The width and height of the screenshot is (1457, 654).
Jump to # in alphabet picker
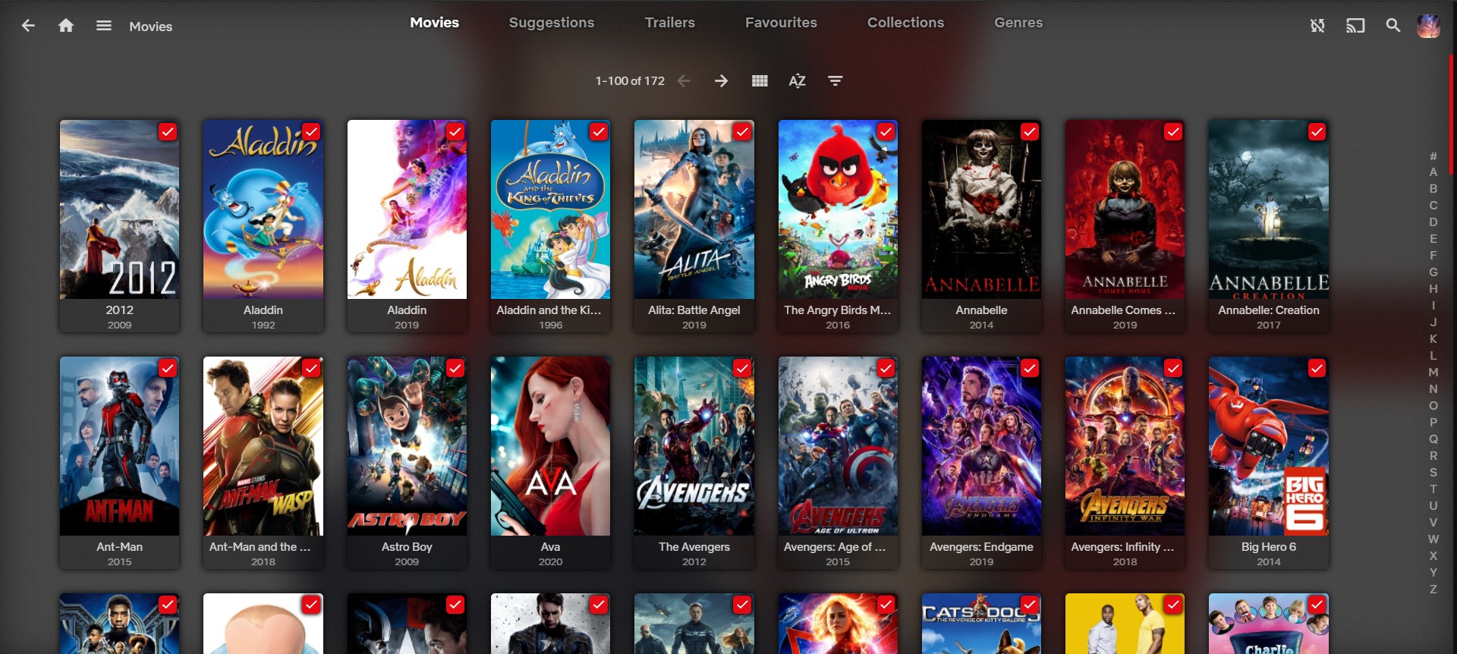click(x=1433, y=156)
